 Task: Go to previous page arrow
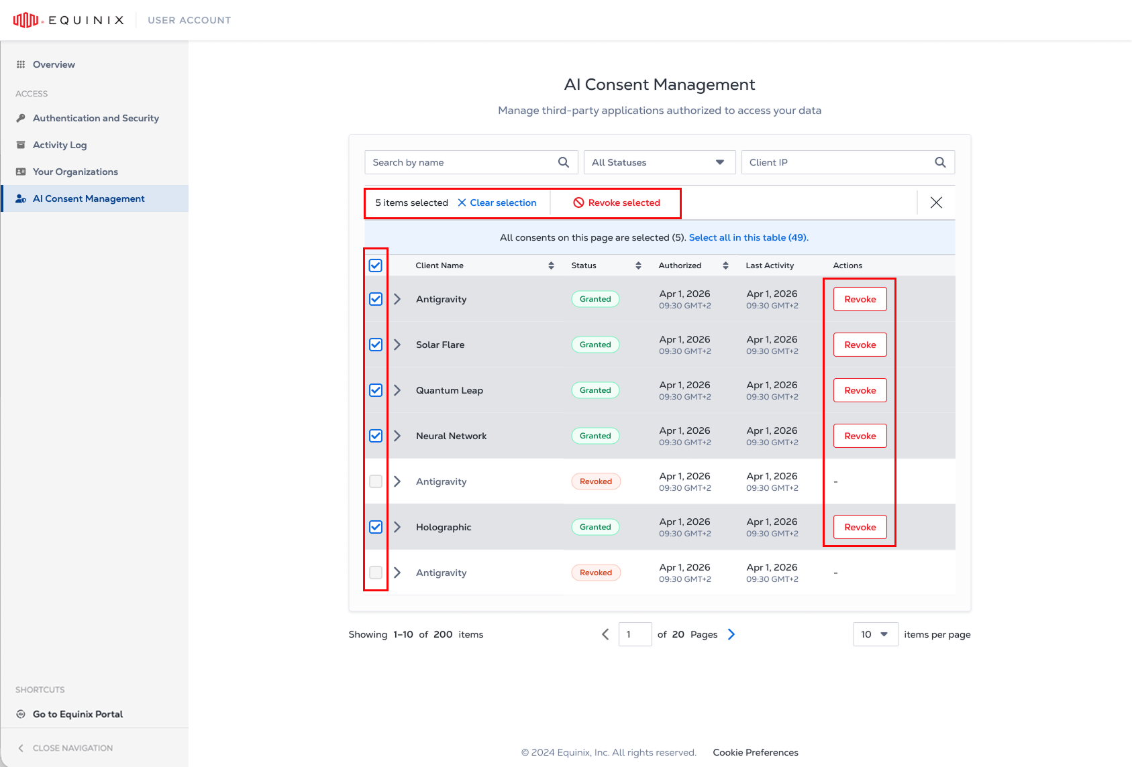click(x=605, y=634)
